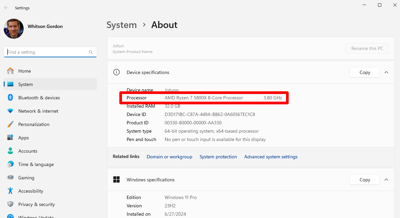Viewport: 400px width, 218px height.
Task: Click the search magnifier icon
Action: pos(91,52)
